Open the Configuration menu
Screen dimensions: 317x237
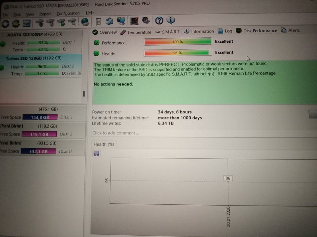(x=68, y=13)
